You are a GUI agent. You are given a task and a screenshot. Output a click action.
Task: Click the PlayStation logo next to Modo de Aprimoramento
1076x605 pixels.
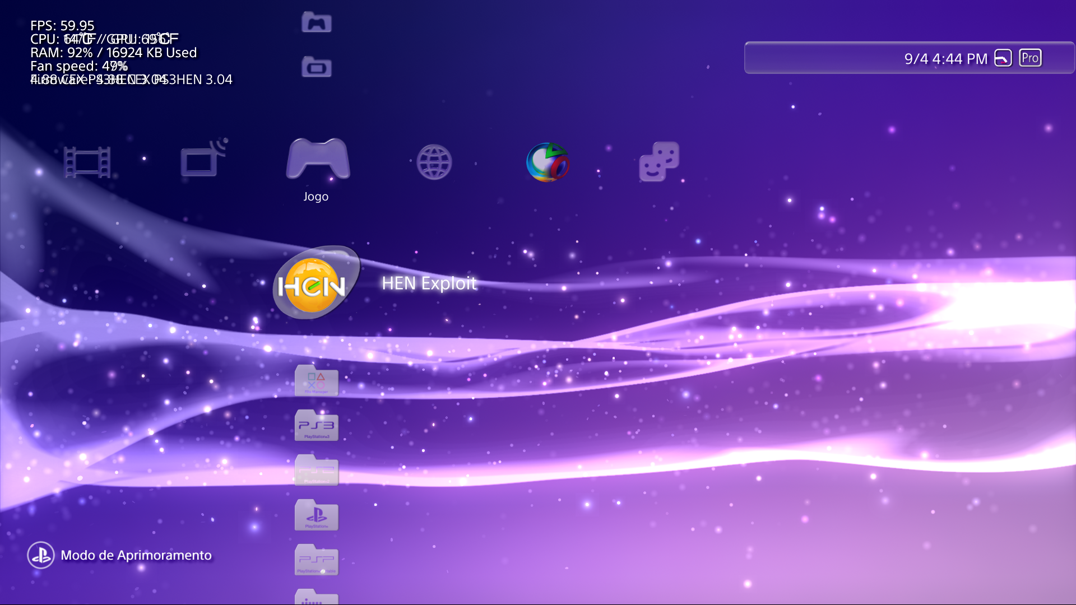[x=40, y=555]
